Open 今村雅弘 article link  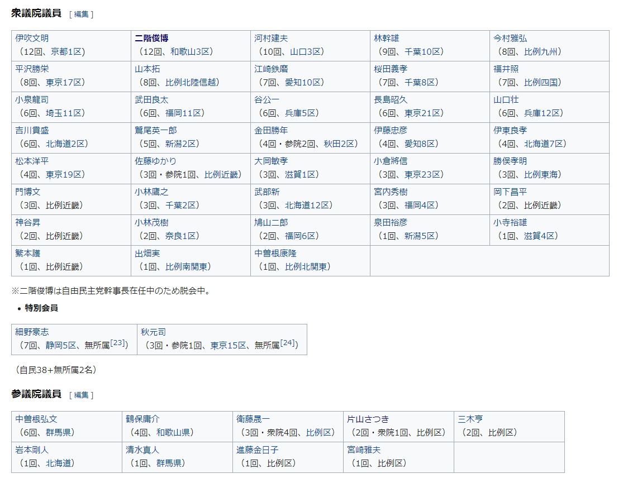tap(510, 38)
